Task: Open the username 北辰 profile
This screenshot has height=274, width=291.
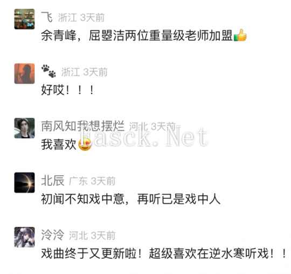Action: tap(53, 181)
